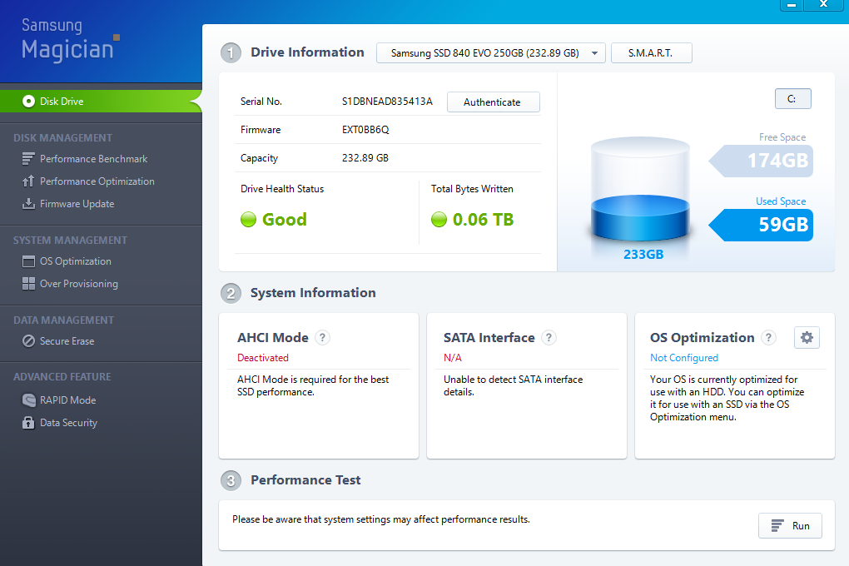The width and height of the screenshot is (849, 566).
Task: Click the Firmware Update download icon
Action: click(x=28, y=204)
